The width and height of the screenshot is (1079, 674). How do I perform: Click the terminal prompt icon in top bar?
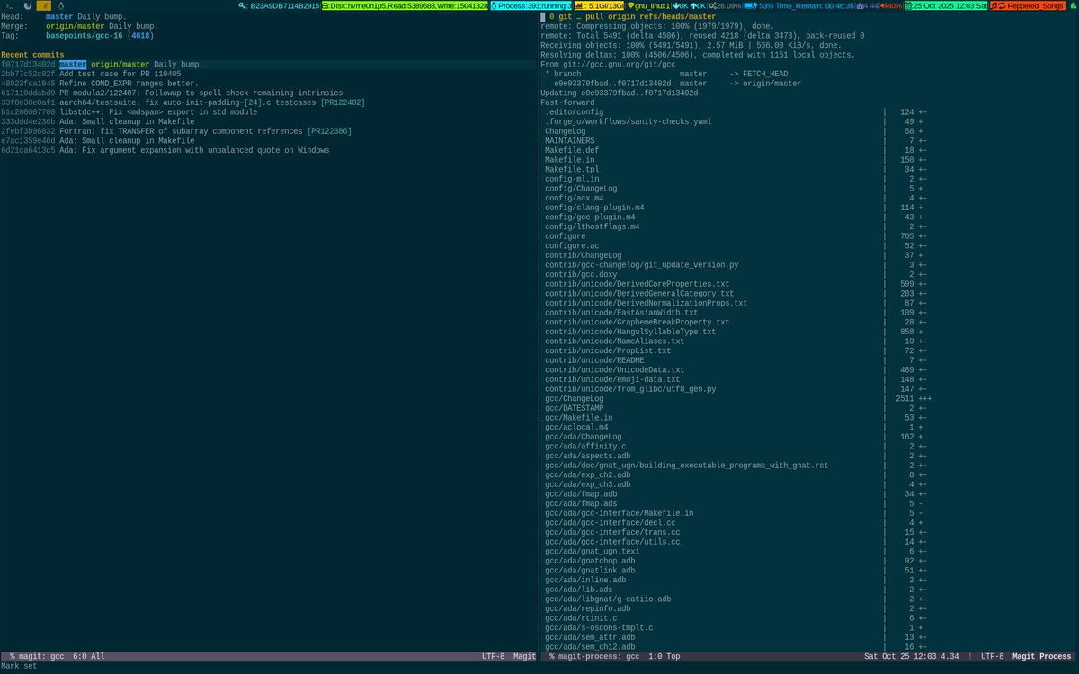(x=7, y=5)
